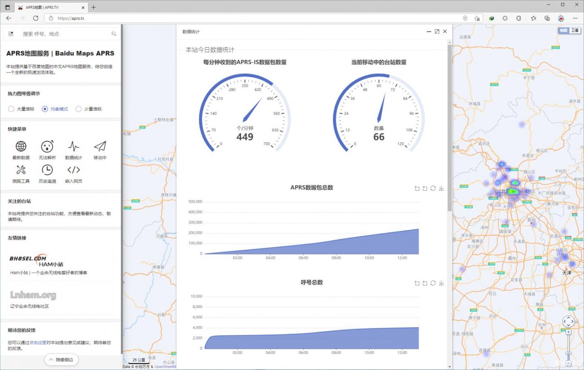The image size is (584, 370).
Task: Click the 嵌入网页 code icon
Action: pyautogui.click(x=74, y=170)
